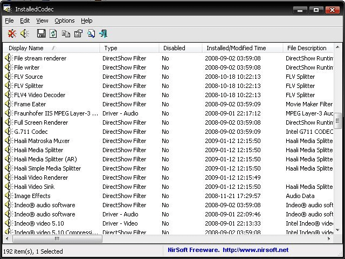The height and width of the screenshot is (259, 345).
Task: Open the www.nirsoft.net link in status bar
Action: [256, 250]
